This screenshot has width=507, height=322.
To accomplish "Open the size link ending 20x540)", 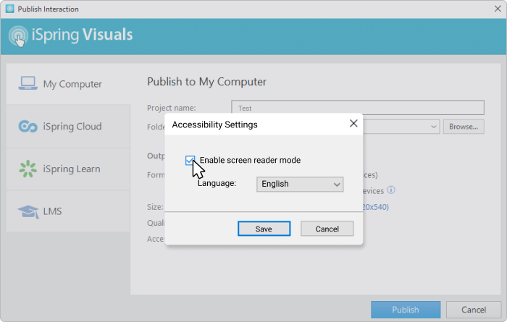I will pos(375,207).
